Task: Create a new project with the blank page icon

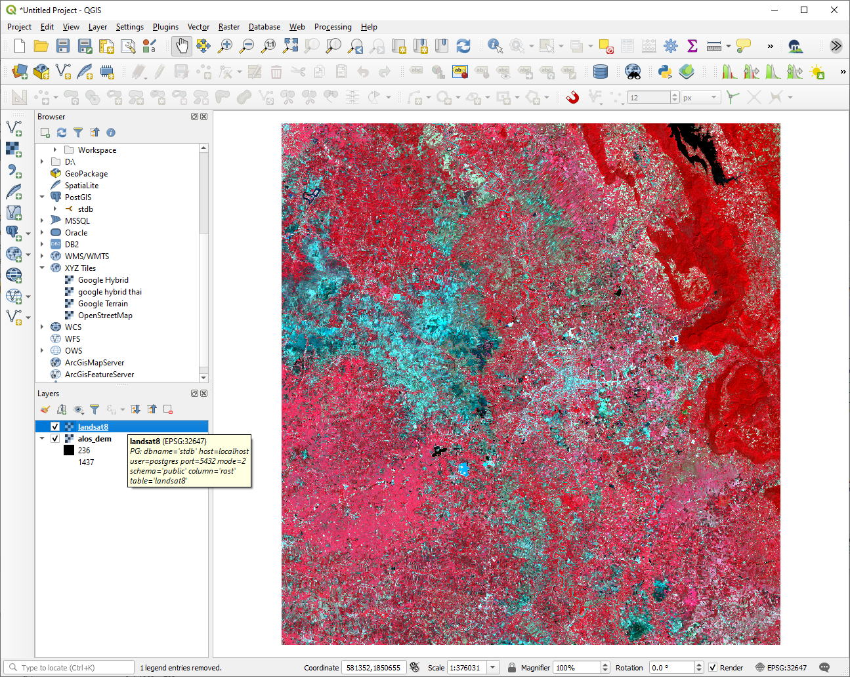Action: (20, 46)
